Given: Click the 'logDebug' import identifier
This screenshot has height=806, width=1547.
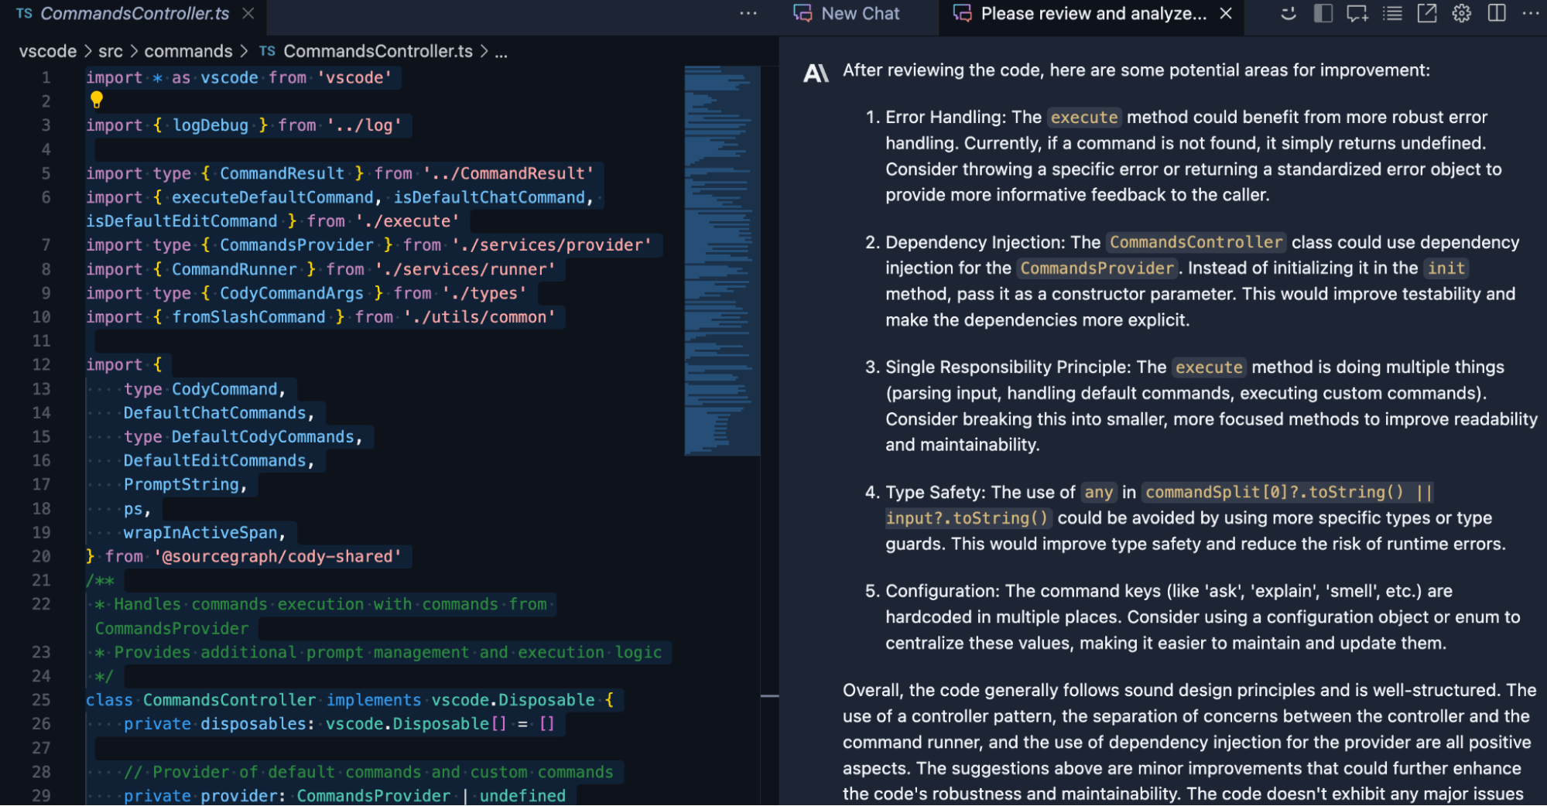Looking at the screenshot, I should pos(210,125).
